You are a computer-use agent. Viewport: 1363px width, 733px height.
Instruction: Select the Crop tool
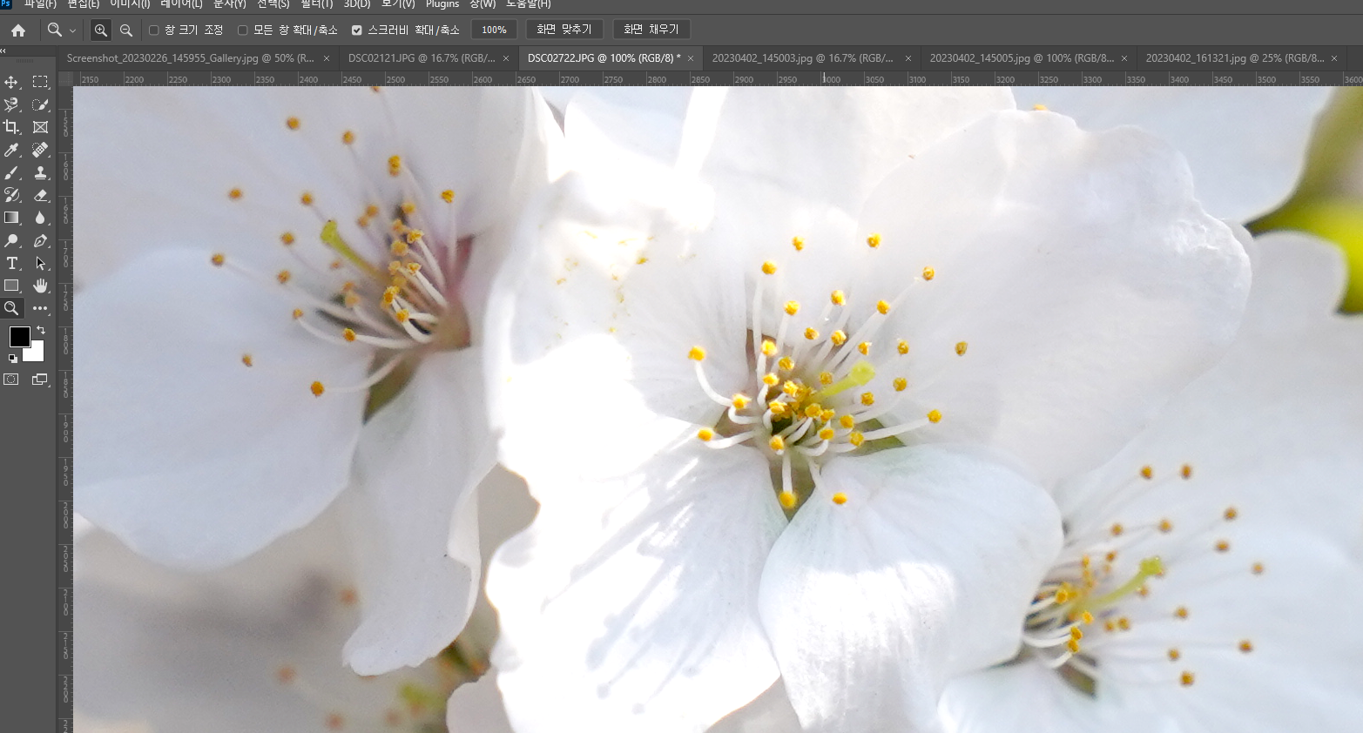click(11, 127)
